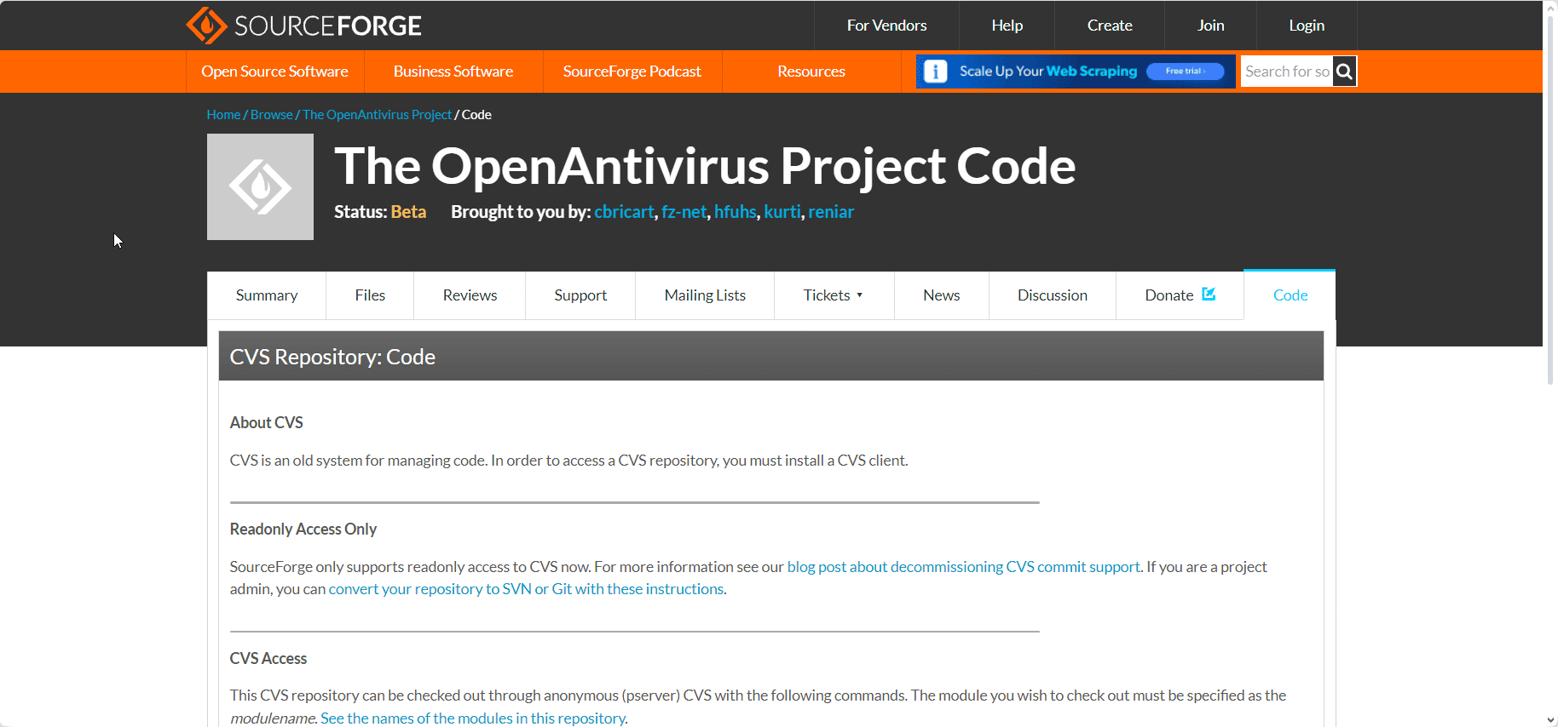
Task: Open the Summary tab
Action: (267, 295)
